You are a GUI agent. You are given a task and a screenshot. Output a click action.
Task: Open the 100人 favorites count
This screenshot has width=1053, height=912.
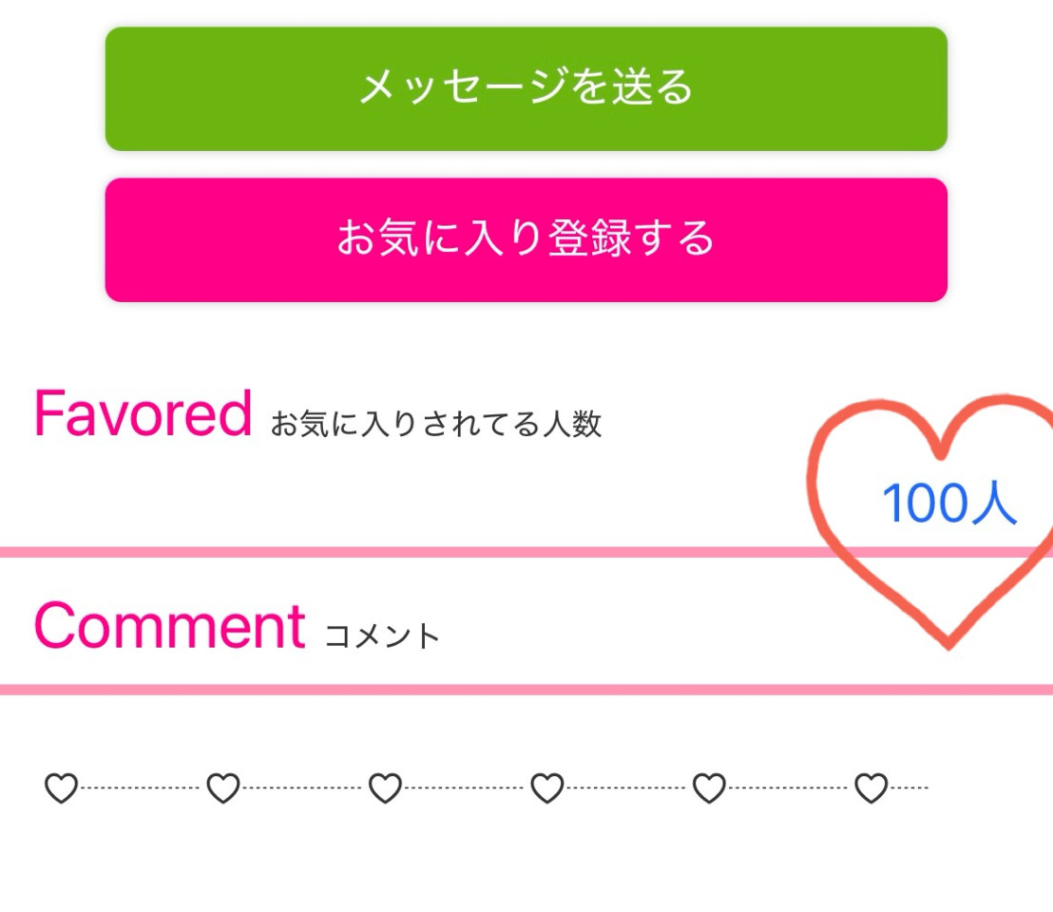[949, 503]
